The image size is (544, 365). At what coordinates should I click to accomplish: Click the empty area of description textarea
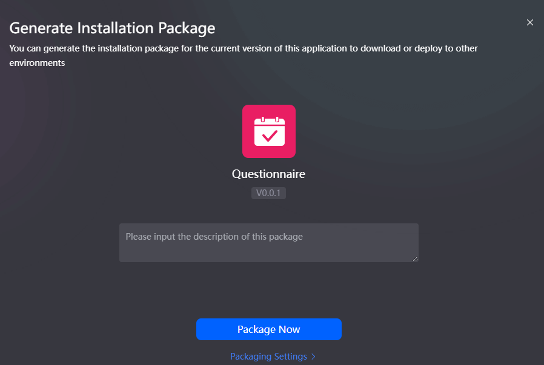[269, 252]
